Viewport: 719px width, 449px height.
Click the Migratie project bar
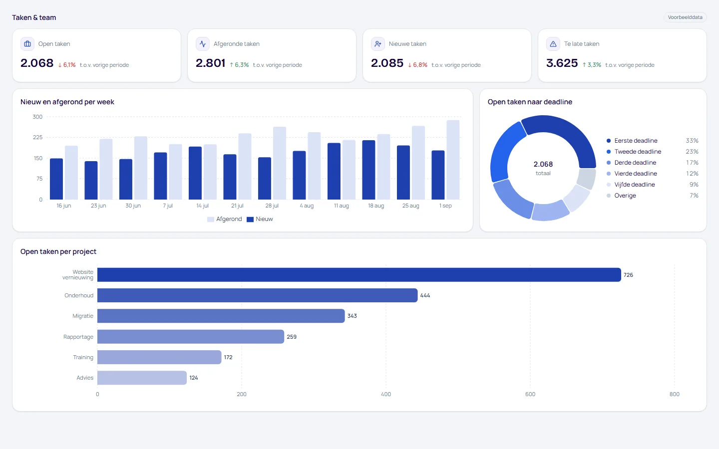(221, 316)
